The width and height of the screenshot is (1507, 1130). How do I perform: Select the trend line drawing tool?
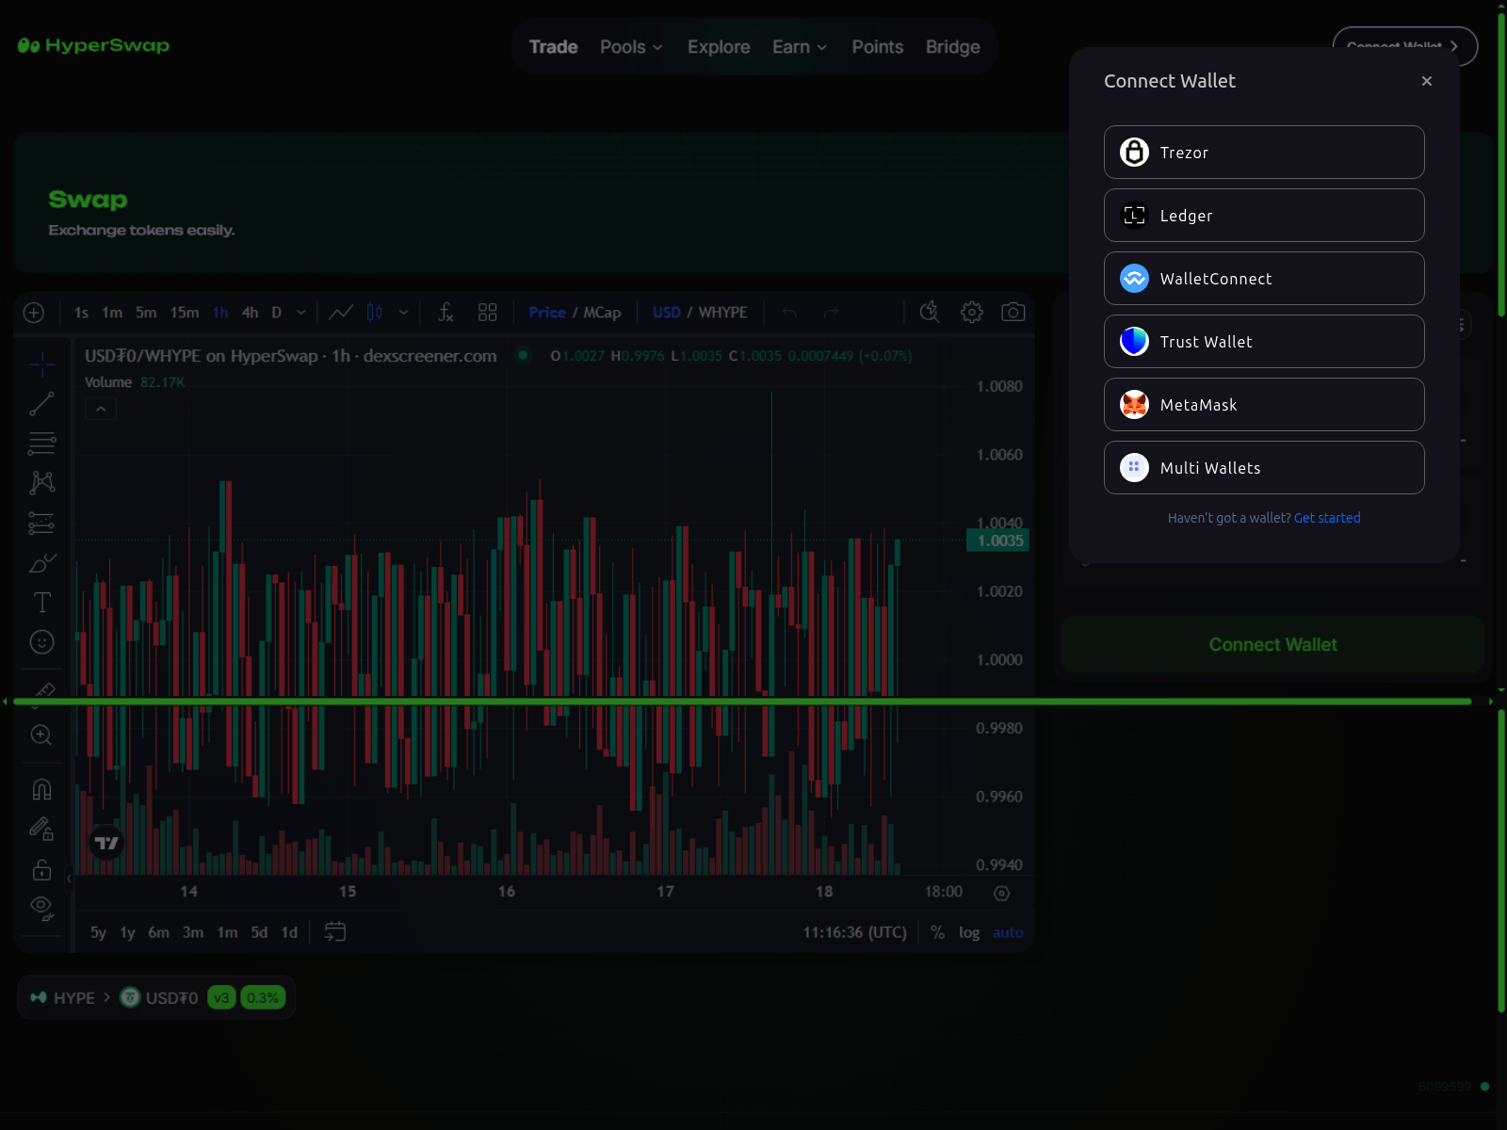42,404
